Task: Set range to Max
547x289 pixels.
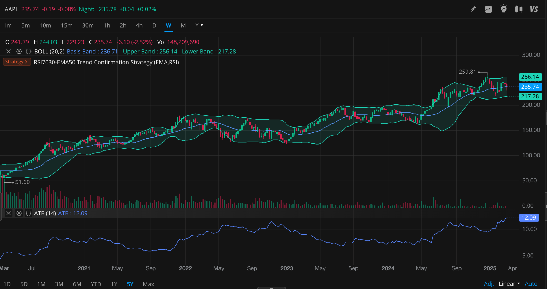Action: tap(148, 284)
